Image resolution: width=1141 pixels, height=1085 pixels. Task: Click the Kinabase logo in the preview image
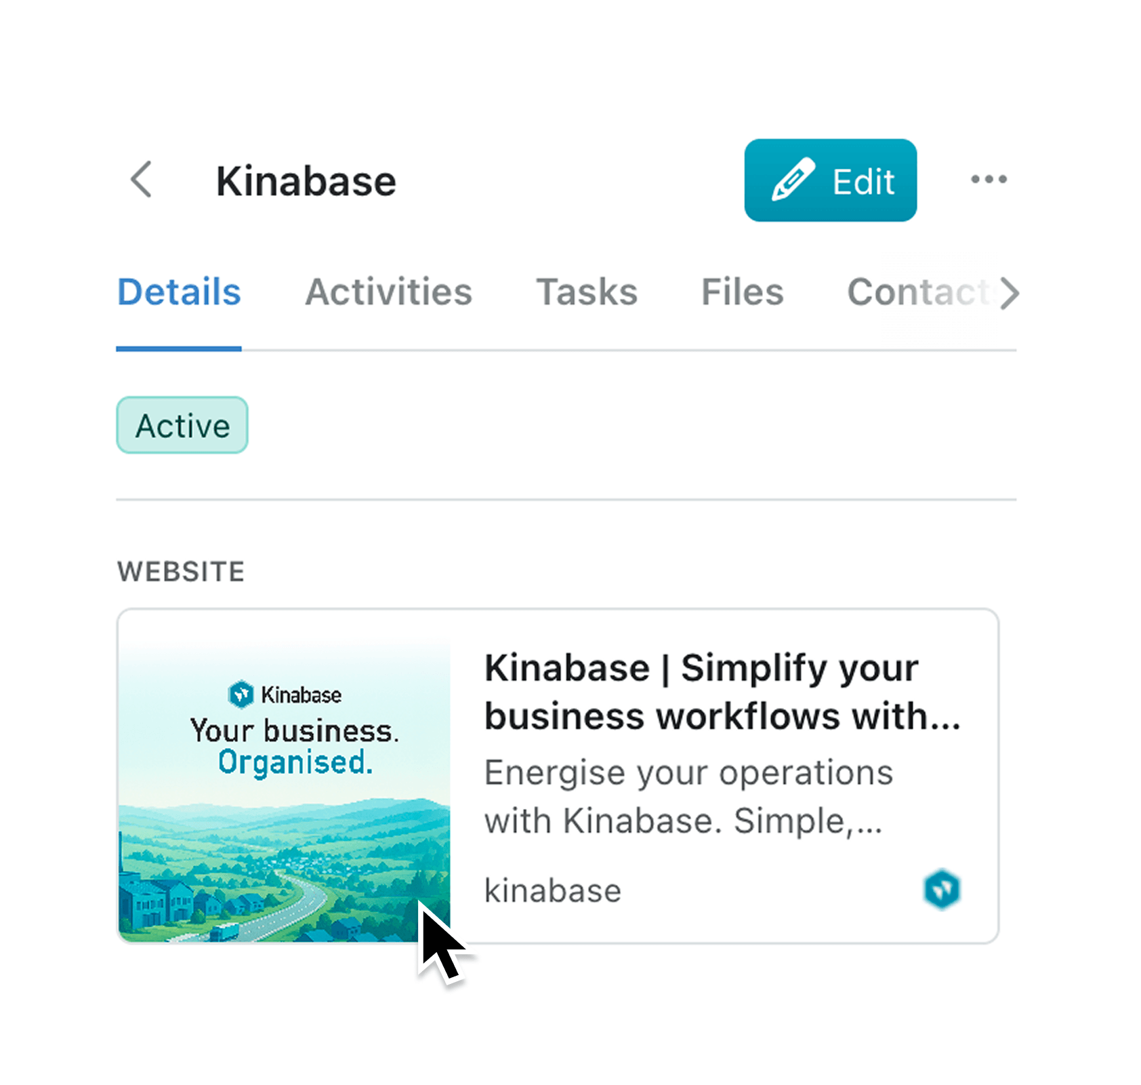[x=287, y=694]
